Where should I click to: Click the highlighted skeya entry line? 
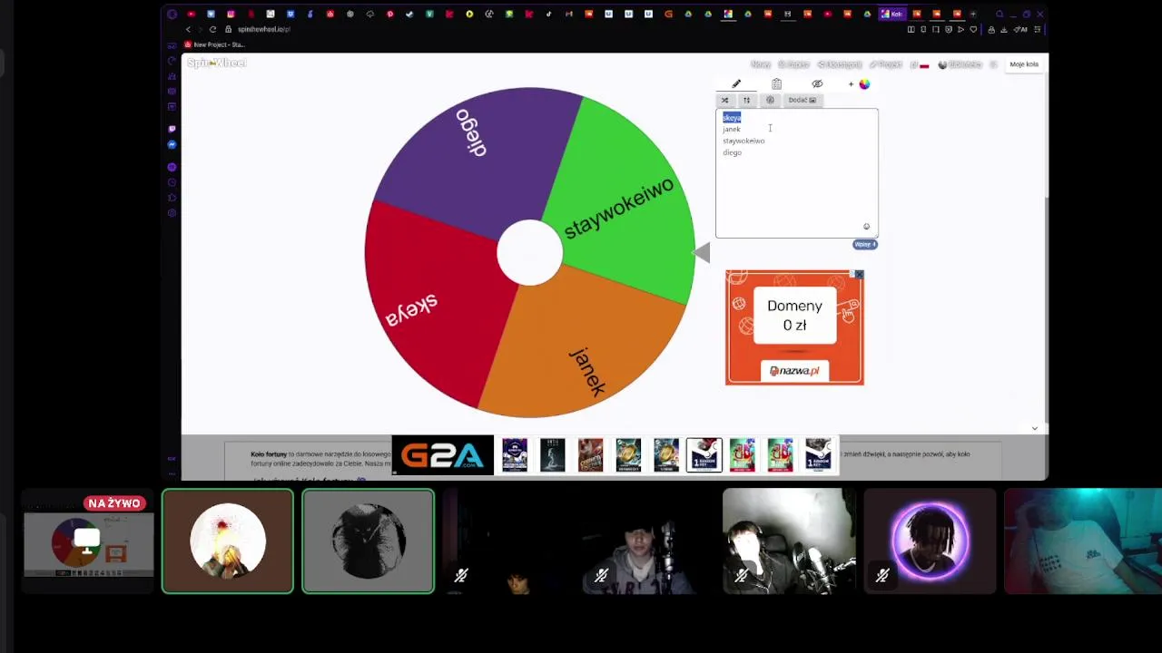732,117
